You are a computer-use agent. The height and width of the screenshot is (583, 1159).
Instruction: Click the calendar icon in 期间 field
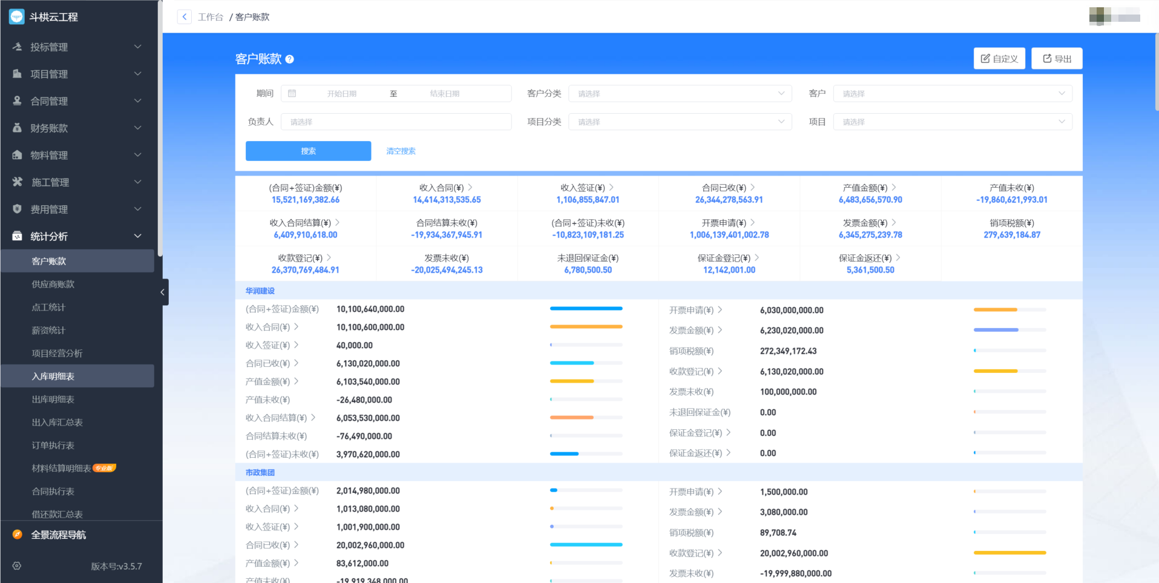tap(292, 93)
